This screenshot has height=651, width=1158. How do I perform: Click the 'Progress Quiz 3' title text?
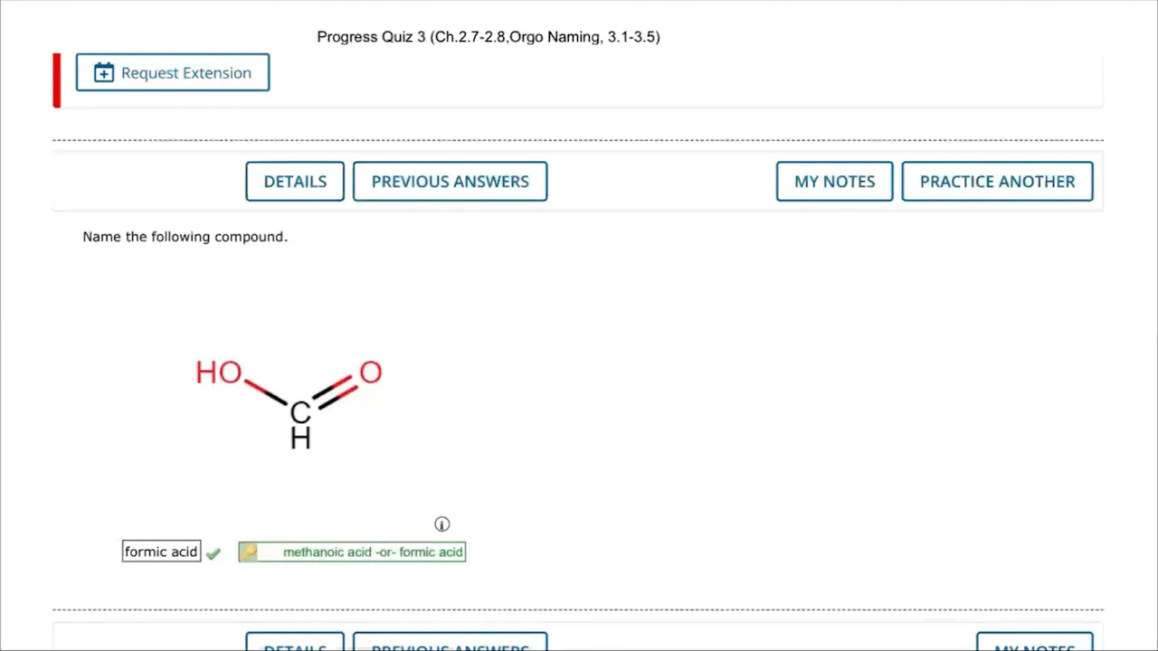coord(489,37)
